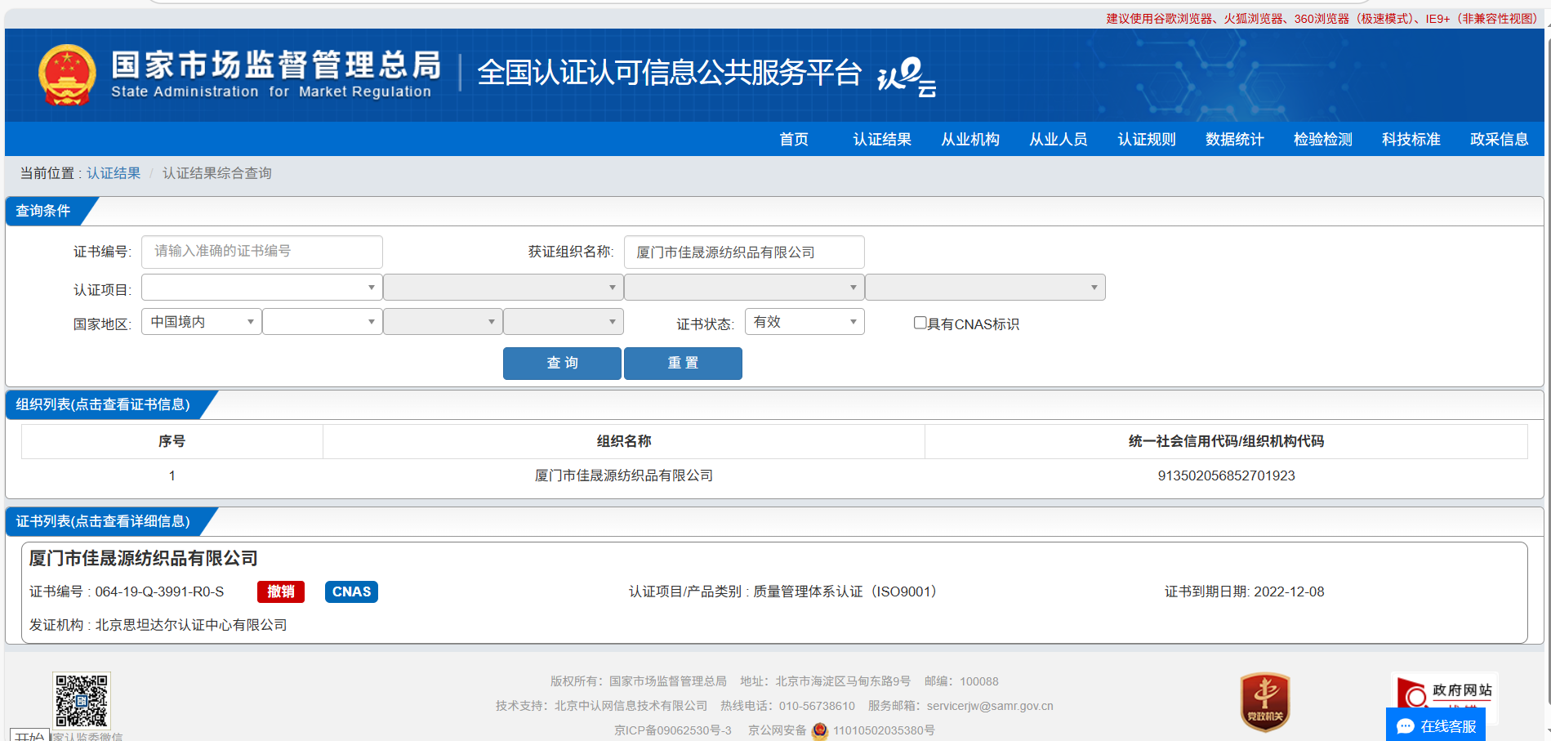The height and width of the screenshot is (741, 1551).
Task: Click the 政府网站 error-report icon
Action: pos(1443,691)
